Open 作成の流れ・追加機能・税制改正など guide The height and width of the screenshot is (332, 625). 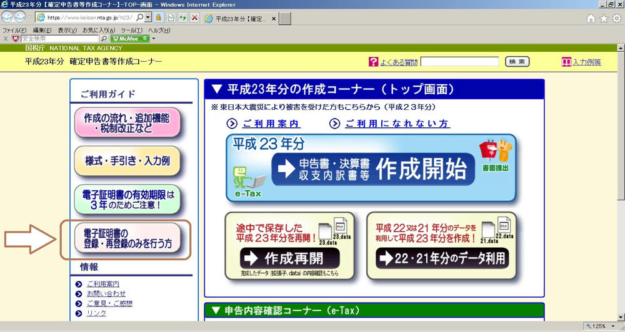click(x=127, y=122)
